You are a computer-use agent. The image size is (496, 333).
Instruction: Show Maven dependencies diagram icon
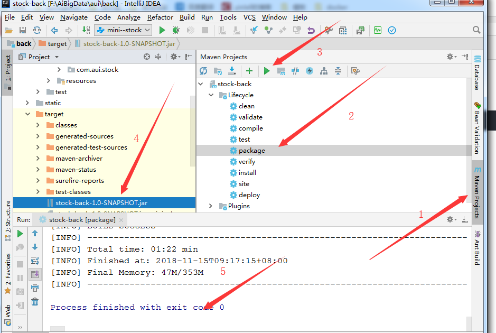(324, 71)
